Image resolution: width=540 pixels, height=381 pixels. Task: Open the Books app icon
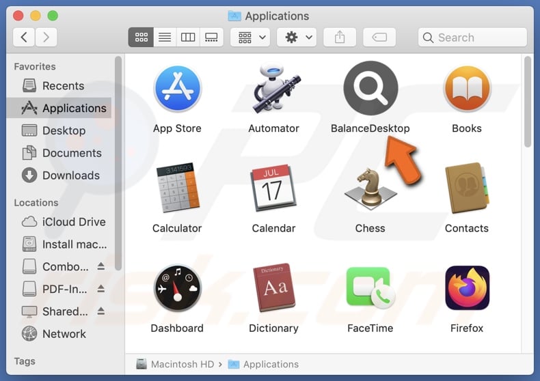click(467, 89)
